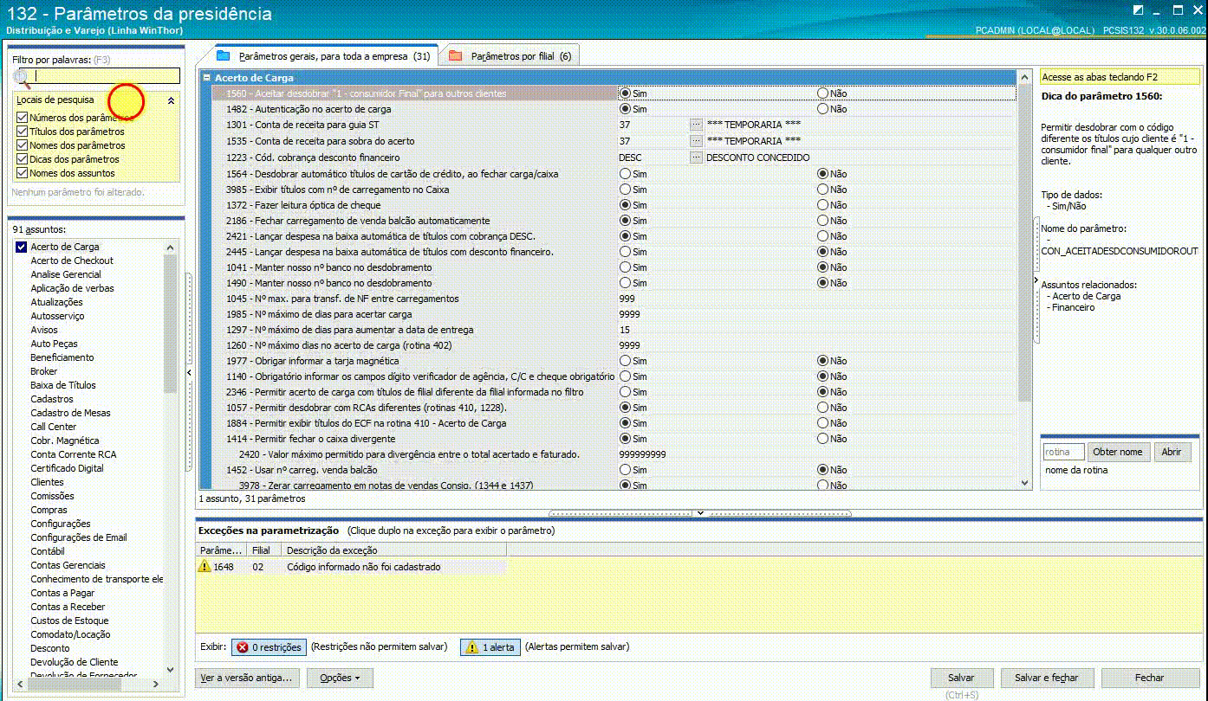Viewport: 1208px width, 701px height.
Task: Toggle the 0 restrições filter button
Action: (269, 647)
